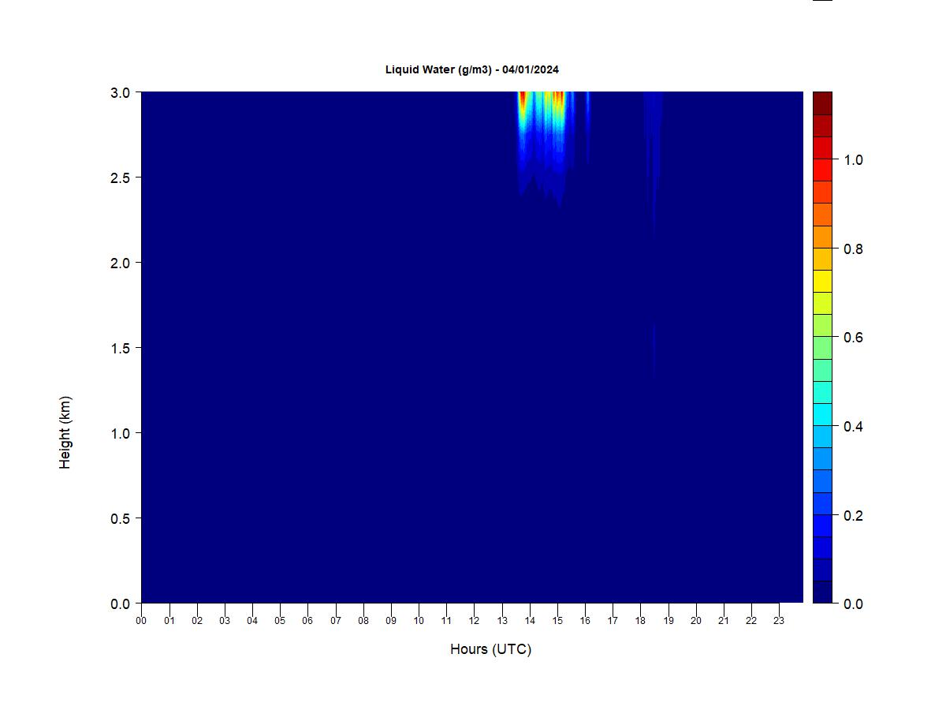946x710 pixels.
Task: Select the light green colorbar swatch at 0.6
Action: pos(822,347)
